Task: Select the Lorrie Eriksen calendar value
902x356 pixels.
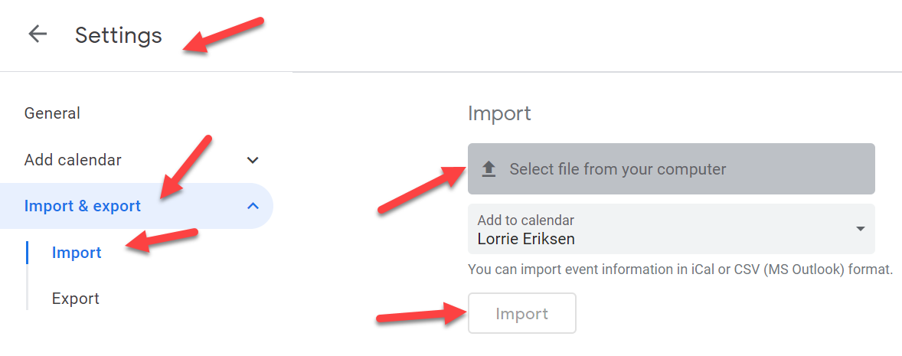Action: (x=526, y=239)
